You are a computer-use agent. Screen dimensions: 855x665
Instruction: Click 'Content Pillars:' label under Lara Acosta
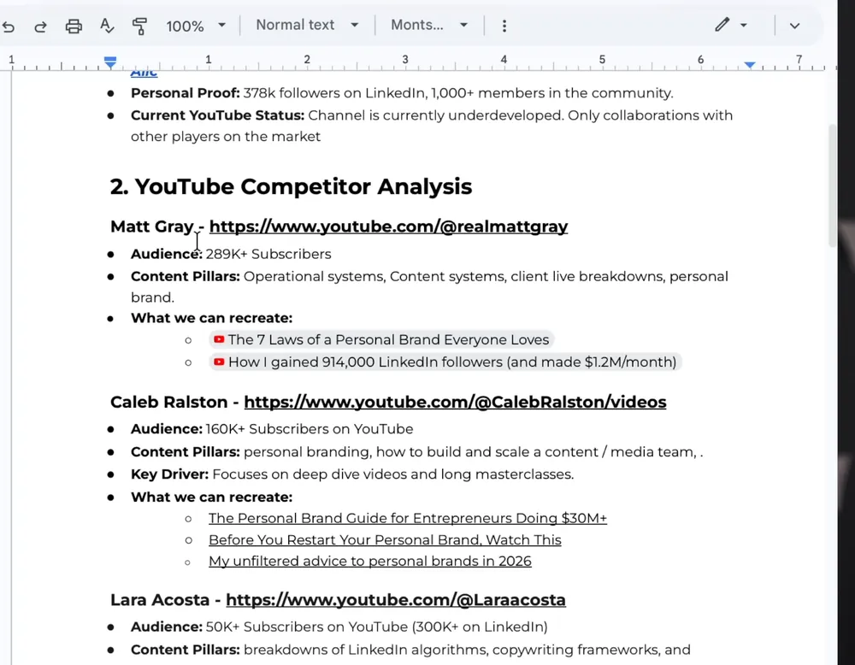186,650
